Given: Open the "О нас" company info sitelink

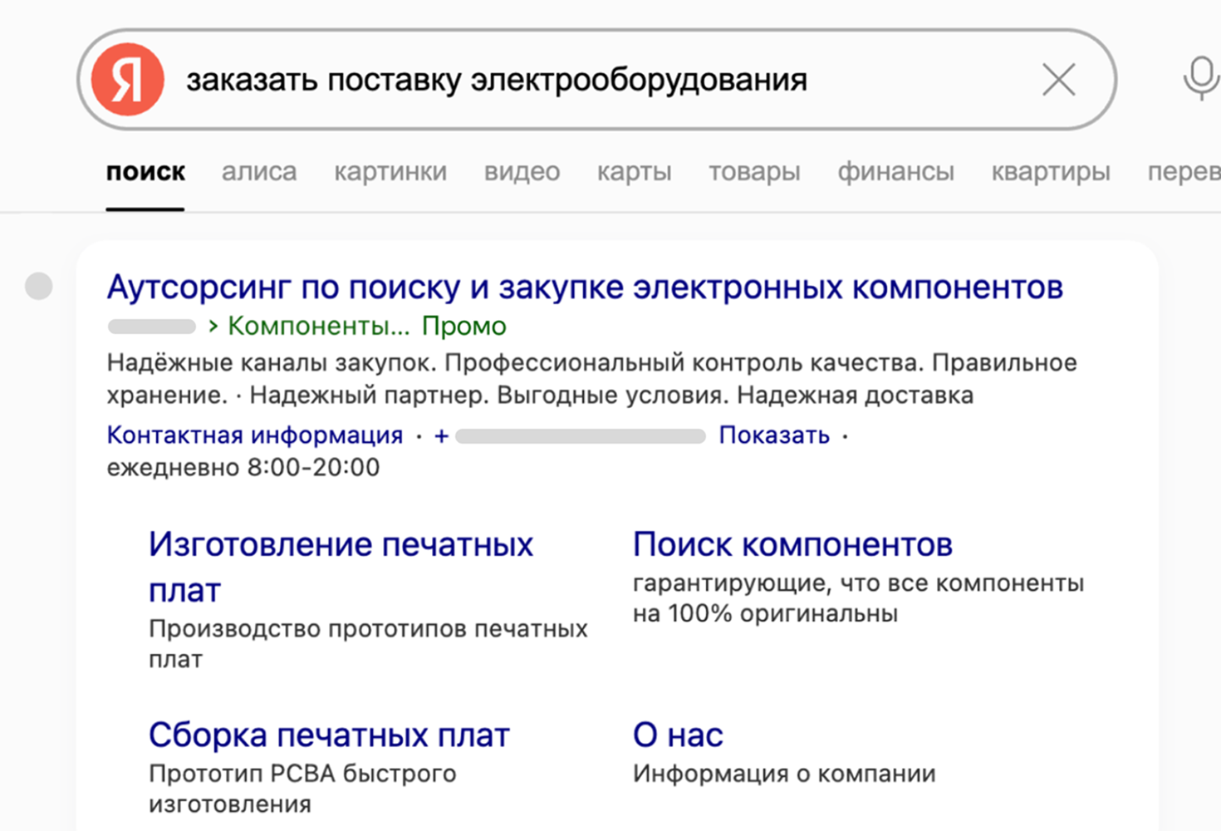Looking at the screenshot, I should click(x=678, y=735).
